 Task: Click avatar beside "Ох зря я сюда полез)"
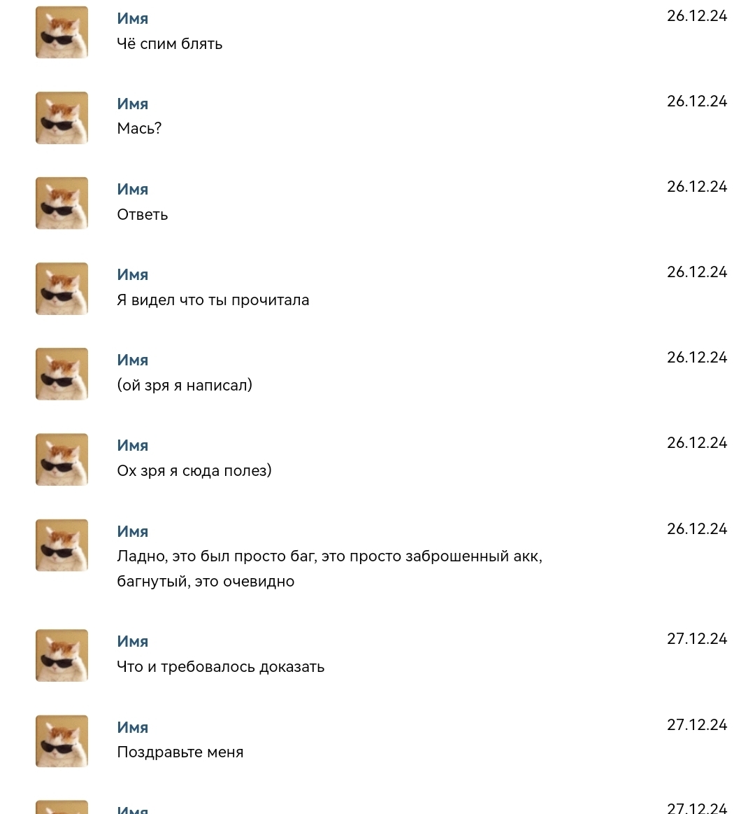(x=62, y=459)
